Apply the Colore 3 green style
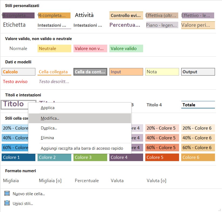Image resolution: width=222 pixels, height=212 pixels. [x=90, y=157]
